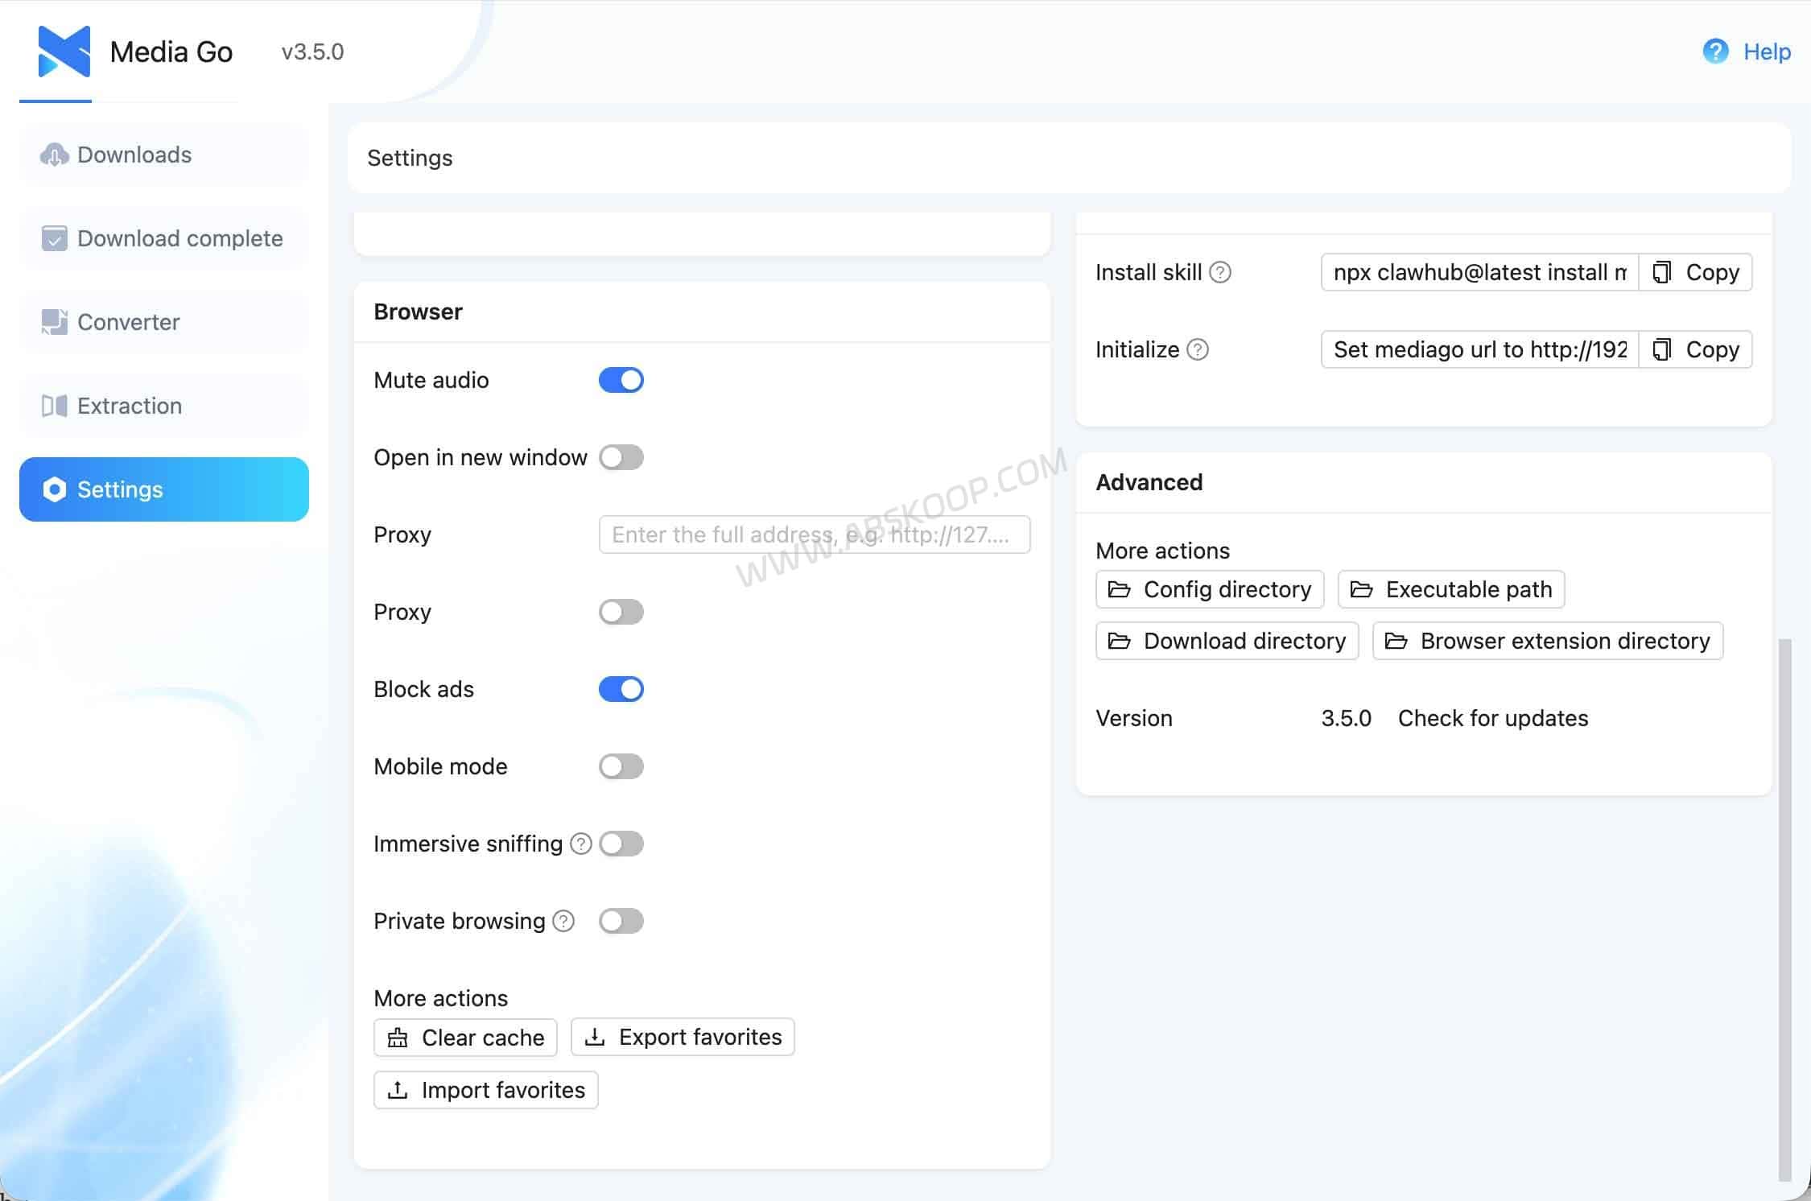This screenshot has height=1201, width=1811.
Task: Select the Settings sidebar item
Action: 164,489
